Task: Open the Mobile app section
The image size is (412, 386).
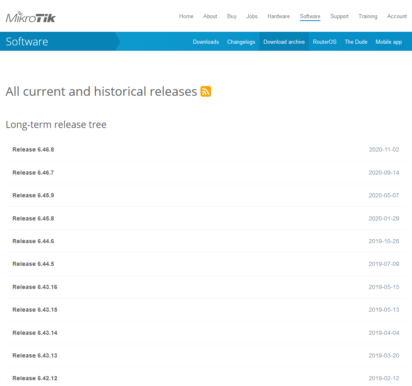Action: click(x=388, y=42)
